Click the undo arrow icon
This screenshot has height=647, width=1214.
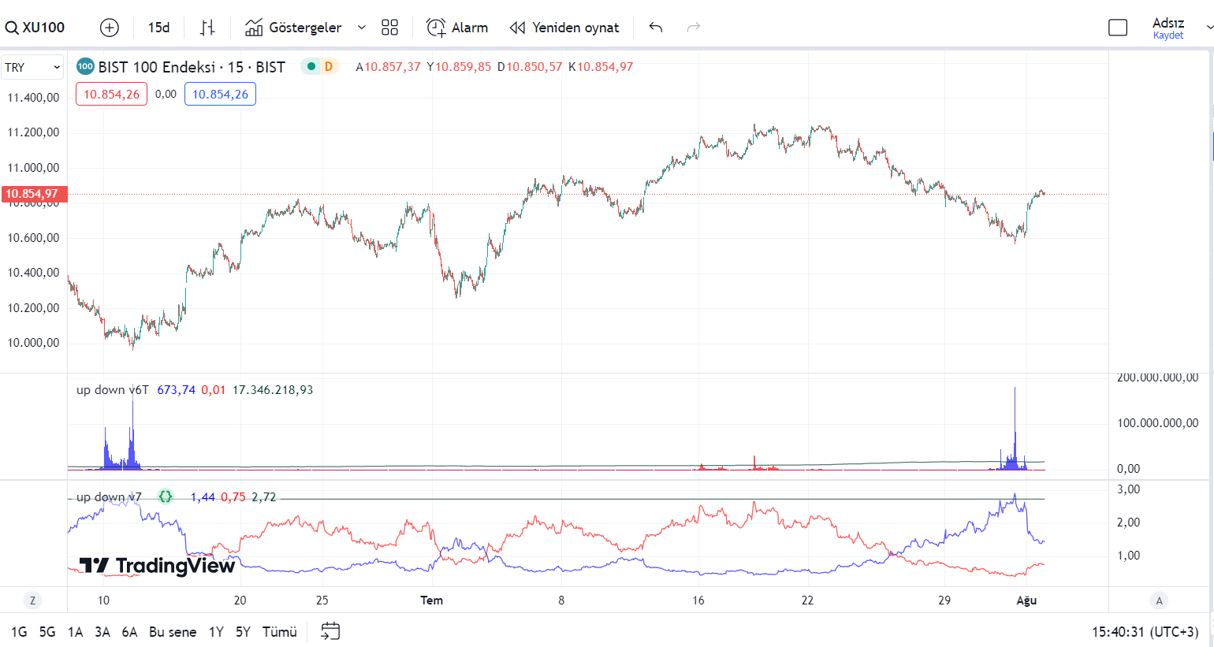click(x=656, y=28)
